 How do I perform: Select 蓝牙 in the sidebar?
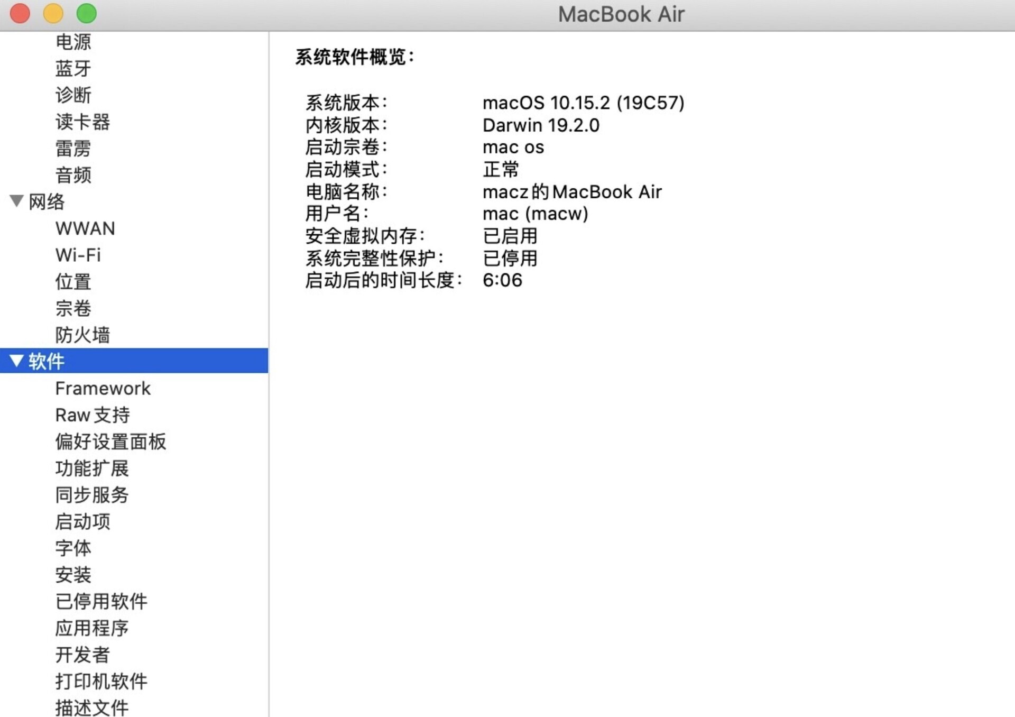pos(73,68)
